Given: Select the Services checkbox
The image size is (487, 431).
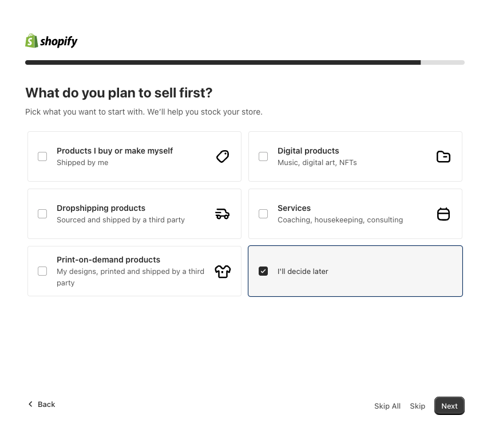Looking at the screenshot, I should point(263,214).
